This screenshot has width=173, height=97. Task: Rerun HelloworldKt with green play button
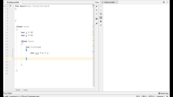97,6
